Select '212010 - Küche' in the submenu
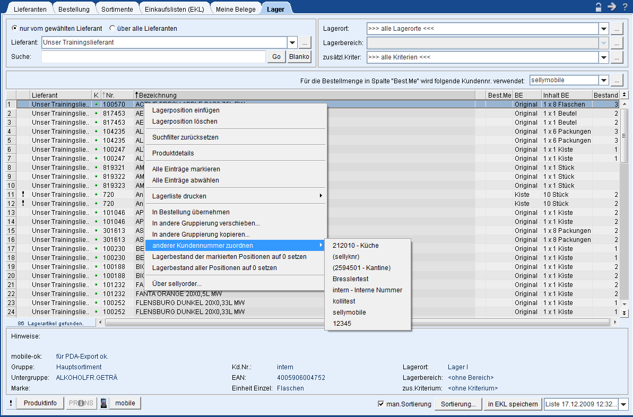 pyautogui.click(x=355, y=246)
